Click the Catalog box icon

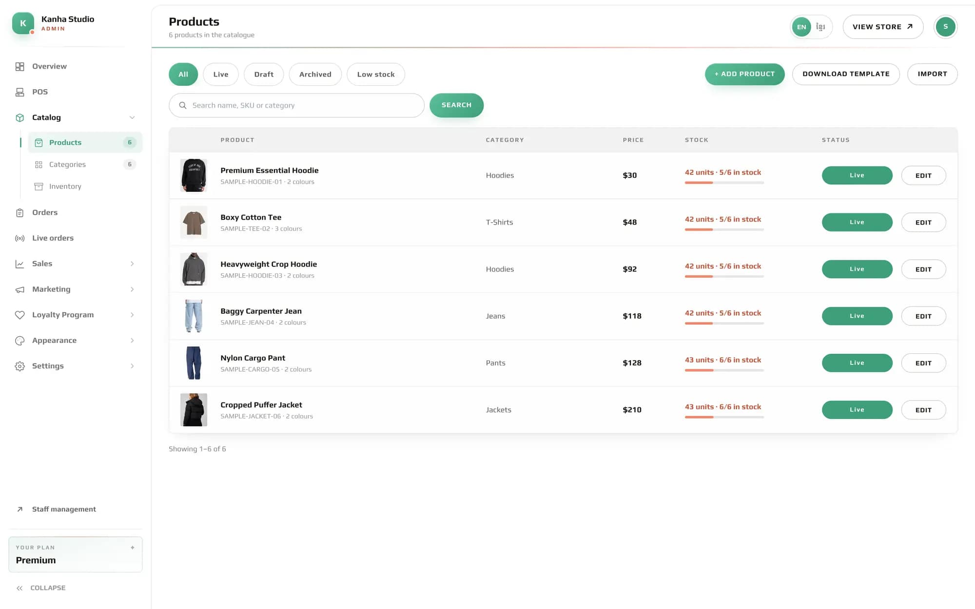[x=19, y=118]
